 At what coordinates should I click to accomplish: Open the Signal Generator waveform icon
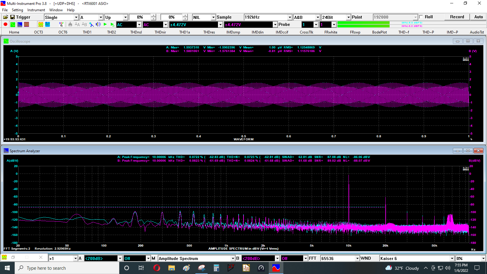coord(40,24)
